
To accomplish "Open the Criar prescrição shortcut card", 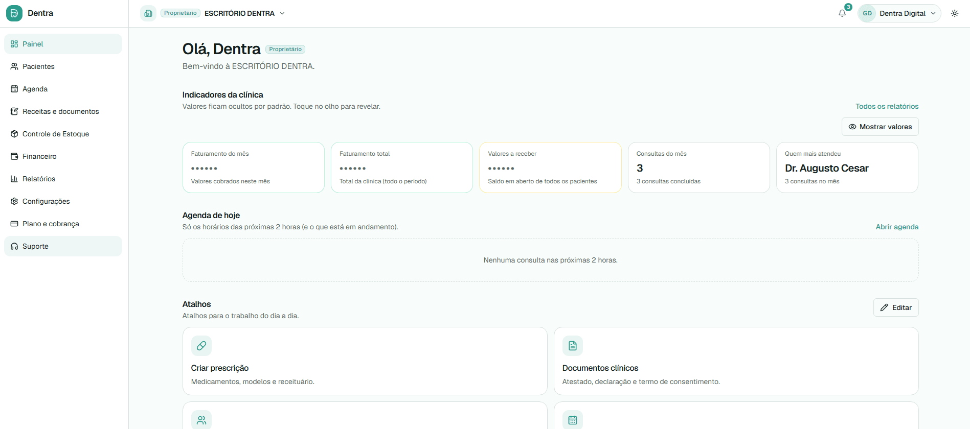I will point(365,361).
